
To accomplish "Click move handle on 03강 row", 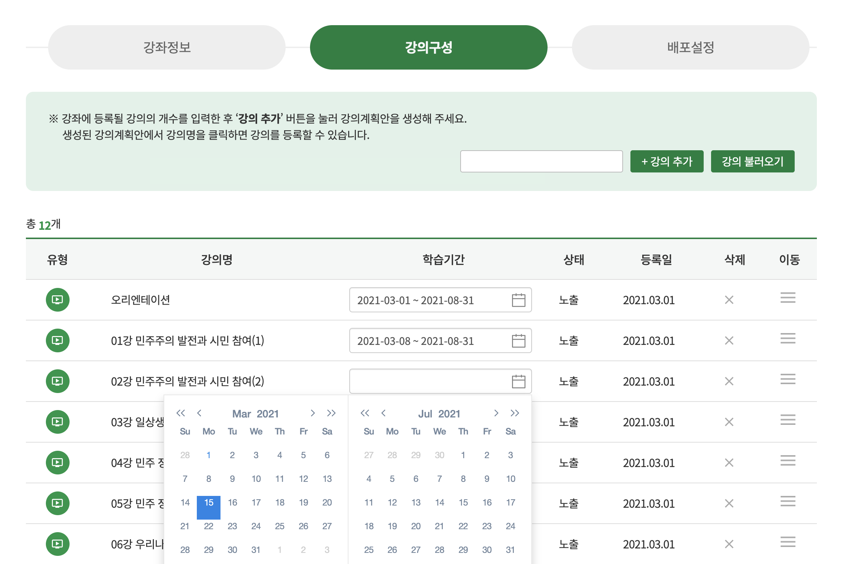I will click(788, 420).
